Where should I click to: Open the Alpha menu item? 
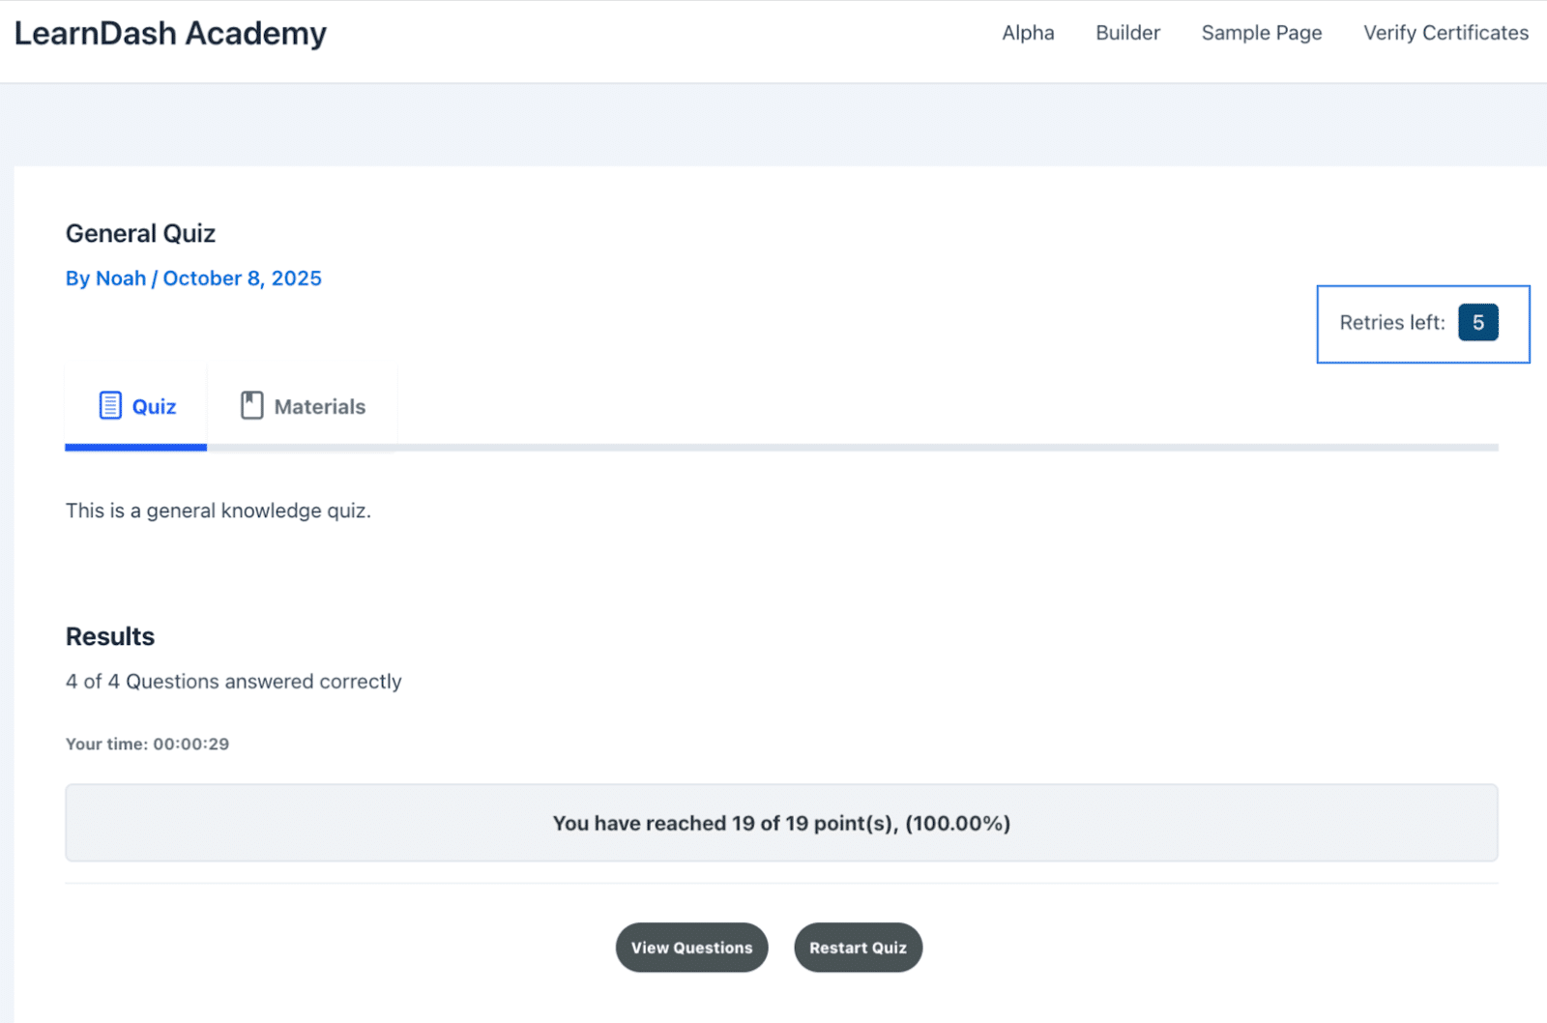(x=1028, y=33)
